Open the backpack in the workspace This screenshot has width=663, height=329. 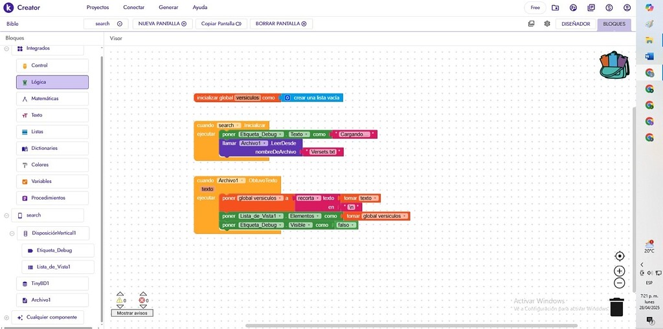coord(614,65)
